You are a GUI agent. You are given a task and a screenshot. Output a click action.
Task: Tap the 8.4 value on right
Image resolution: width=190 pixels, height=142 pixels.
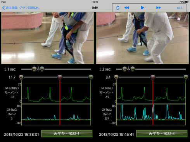(x=108, y=77)
